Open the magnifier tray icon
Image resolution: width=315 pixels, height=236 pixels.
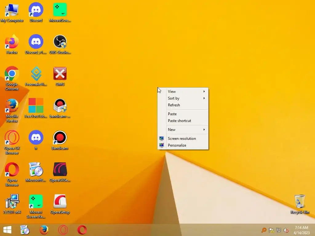tap(264, 230)
